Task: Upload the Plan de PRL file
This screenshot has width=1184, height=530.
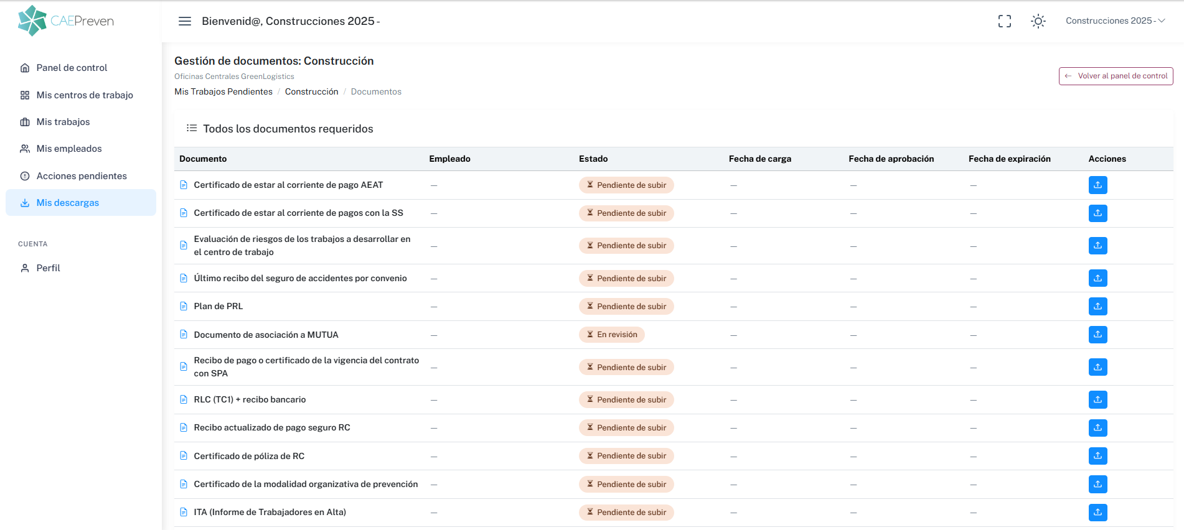Action: click(1097, 306)
